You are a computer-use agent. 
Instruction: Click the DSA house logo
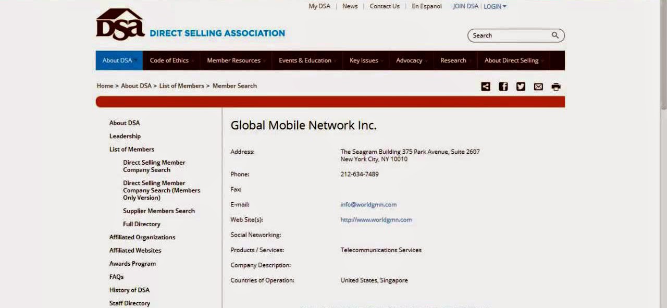(120, 24)
